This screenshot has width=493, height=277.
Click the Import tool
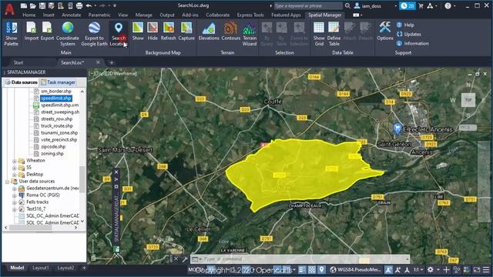[31, 32]
